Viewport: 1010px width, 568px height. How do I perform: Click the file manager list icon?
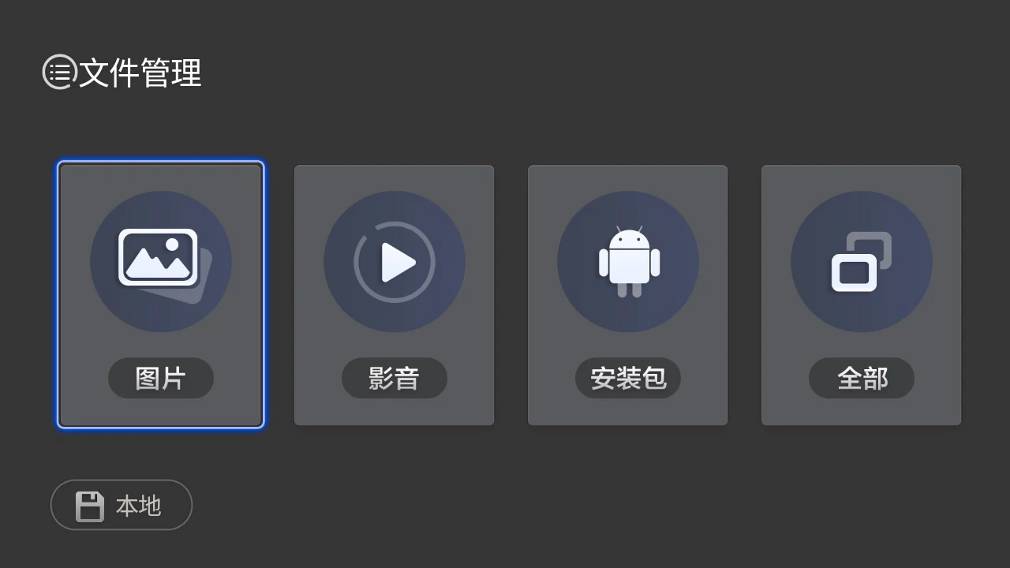click(59, 73)
